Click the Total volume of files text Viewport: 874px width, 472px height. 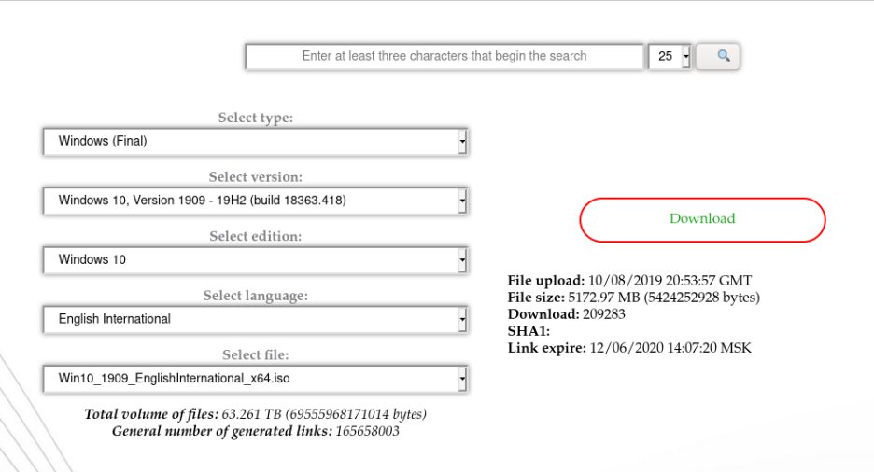(x=255, y=414)
